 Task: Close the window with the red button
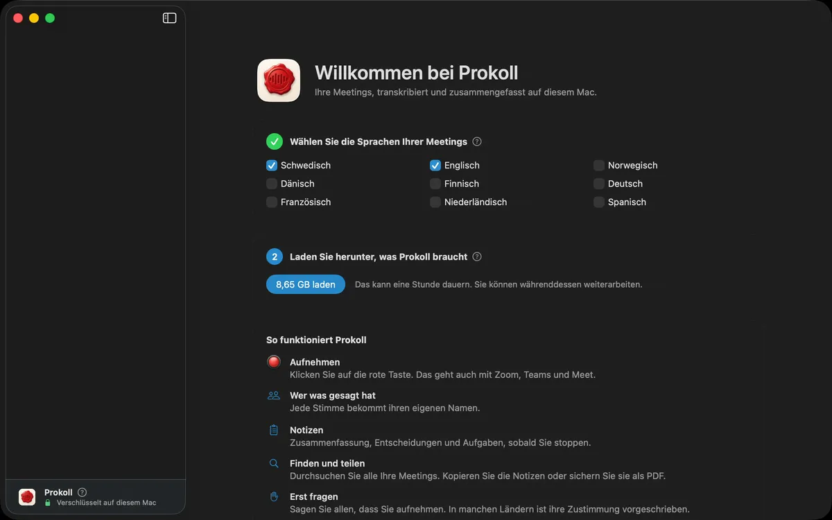pyautogui.click(x=18, y=18)
